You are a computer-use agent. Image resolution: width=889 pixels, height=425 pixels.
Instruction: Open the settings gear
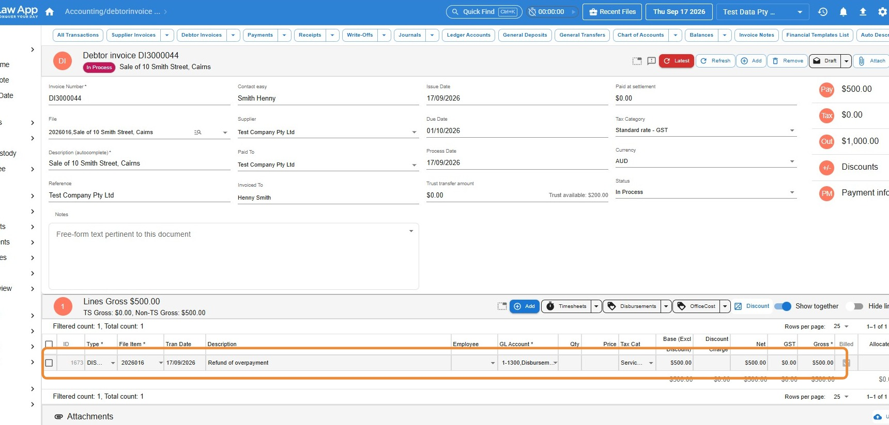click(882, 11)
